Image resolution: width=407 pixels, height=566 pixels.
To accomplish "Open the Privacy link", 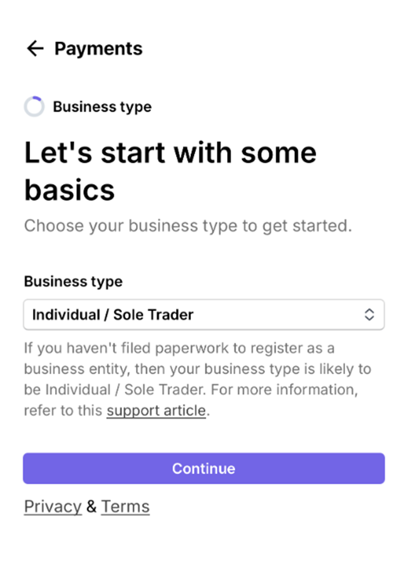I will point(53,506).
